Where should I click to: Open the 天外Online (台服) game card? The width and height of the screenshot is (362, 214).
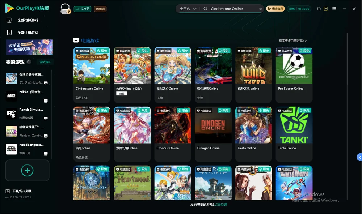[x=132, y=75]
